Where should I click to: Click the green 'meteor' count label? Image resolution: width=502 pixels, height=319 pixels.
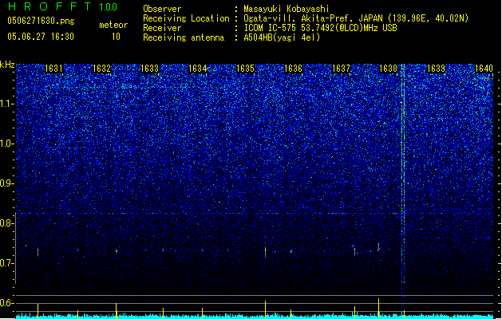(113, 25)
